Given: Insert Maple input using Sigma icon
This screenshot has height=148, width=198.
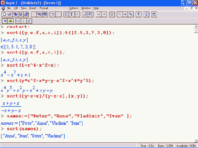Looking at the screenshot, I should (66, 14).
